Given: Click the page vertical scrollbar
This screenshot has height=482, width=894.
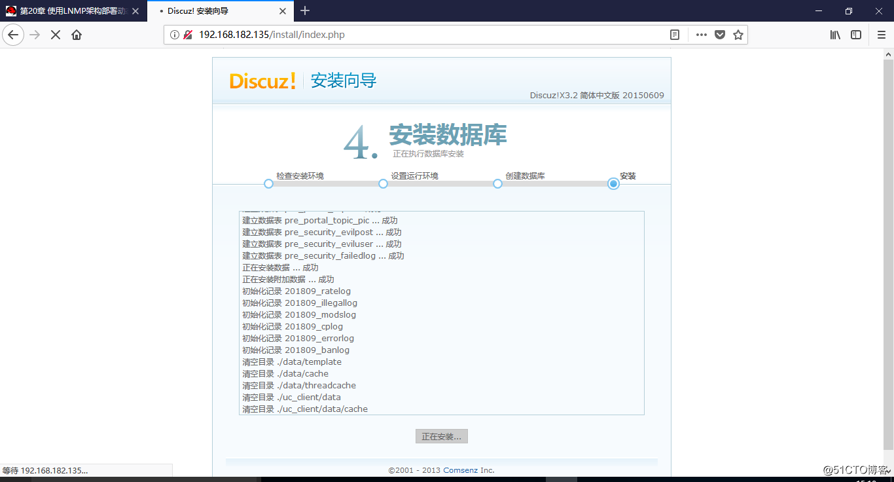Looking at the screenshot, I should pyautogui.click(x=888, y=255).
